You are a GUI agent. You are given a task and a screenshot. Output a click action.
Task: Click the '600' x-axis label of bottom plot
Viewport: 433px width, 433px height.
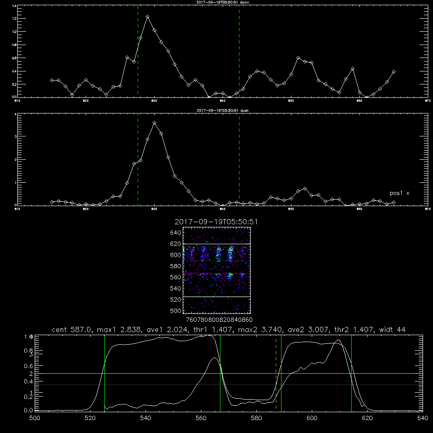[312, 418]
